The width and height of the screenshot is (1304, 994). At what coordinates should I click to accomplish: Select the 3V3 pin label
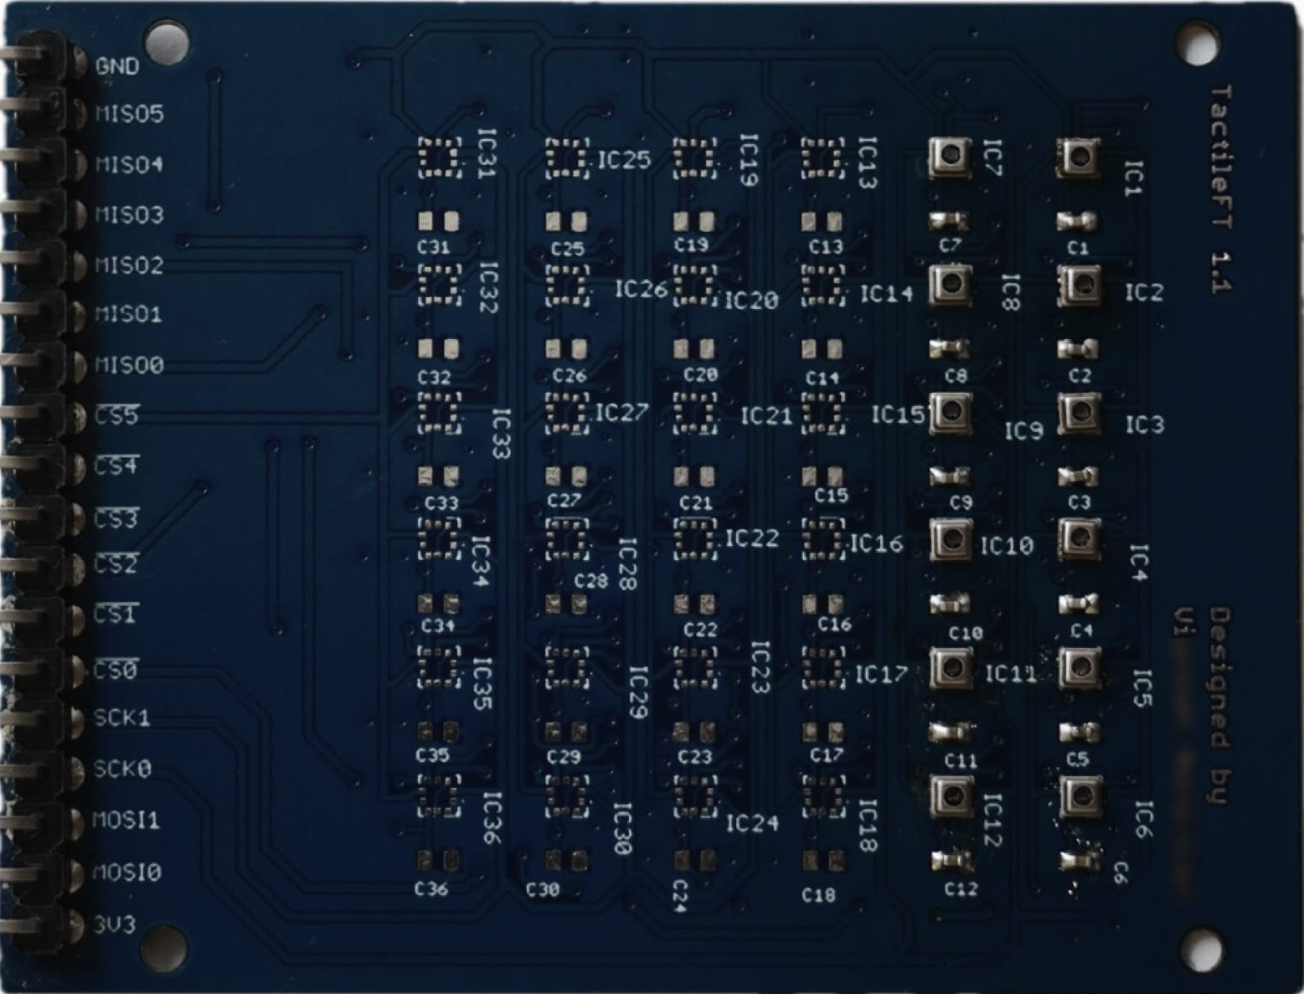(x=115, y=925)
